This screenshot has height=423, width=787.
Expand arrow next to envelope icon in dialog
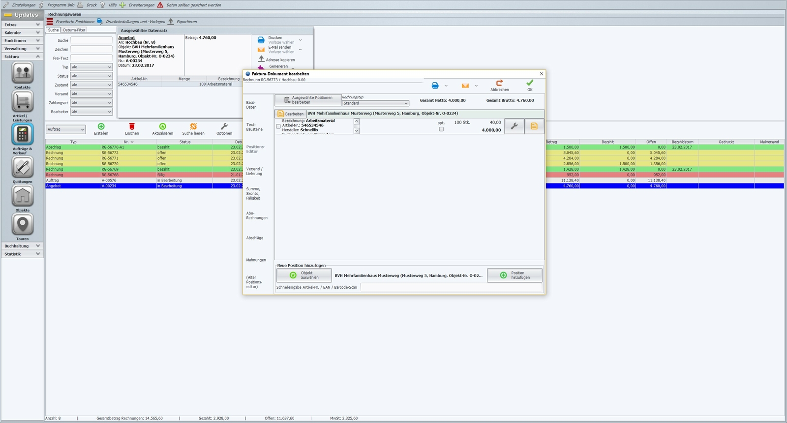476,86
